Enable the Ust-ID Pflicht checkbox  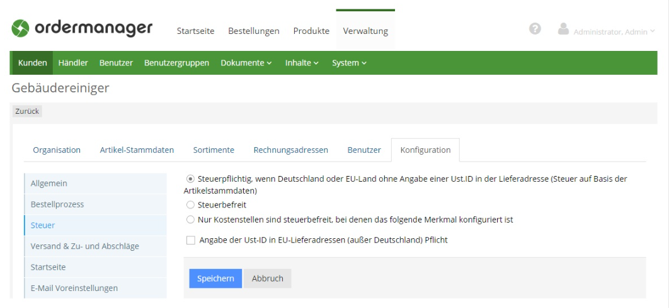pos(191,240)
